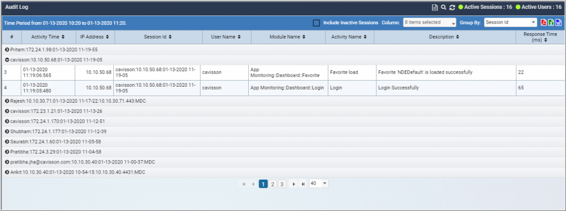Sort by Session Id column
Viewport: 566px width, 211px height.
click(x=158, y=37)
